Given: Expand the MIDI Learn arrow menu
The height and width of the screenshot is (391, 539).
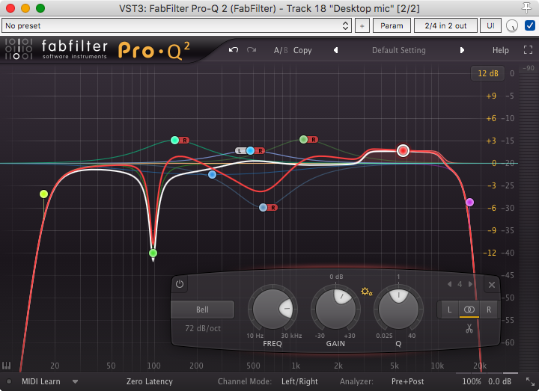Looking at the screenshot, I should coord(75,381).
